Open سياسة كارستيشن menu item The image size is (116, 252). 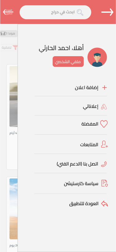[x=71, y=183]
